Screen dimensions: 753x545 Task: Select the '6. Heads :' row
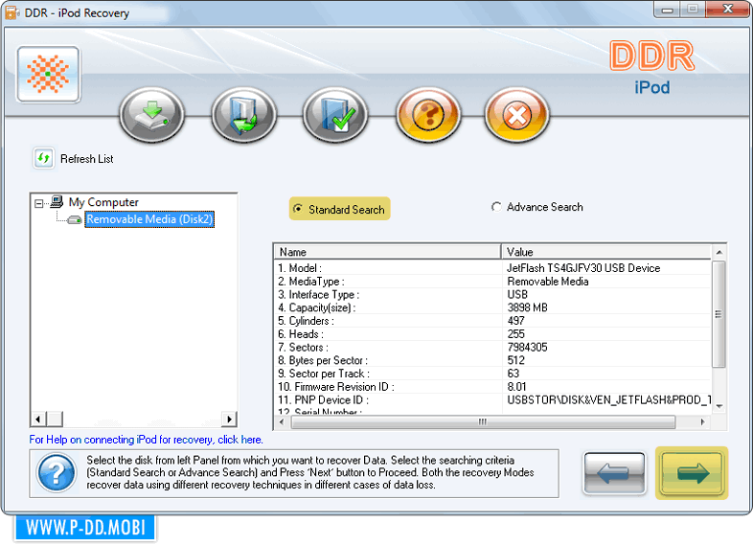pyautogui.click(x=492, y=334)
